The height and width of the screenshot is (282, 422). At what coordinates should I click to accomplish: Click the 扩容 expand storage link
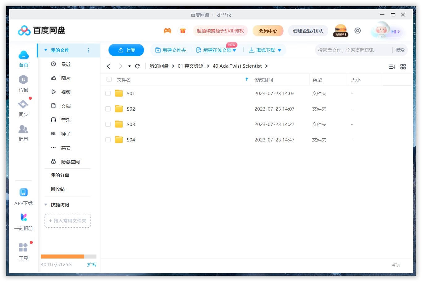pos(92,264)
